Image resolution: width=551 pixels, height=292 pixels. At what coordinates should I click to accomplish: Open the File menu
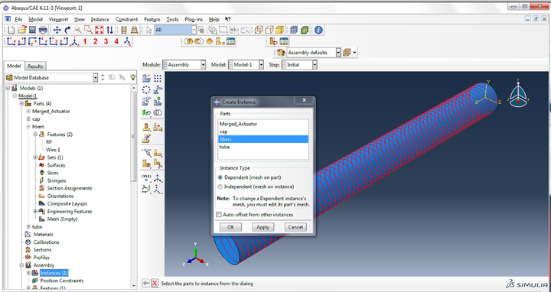[x=18, y=19]
